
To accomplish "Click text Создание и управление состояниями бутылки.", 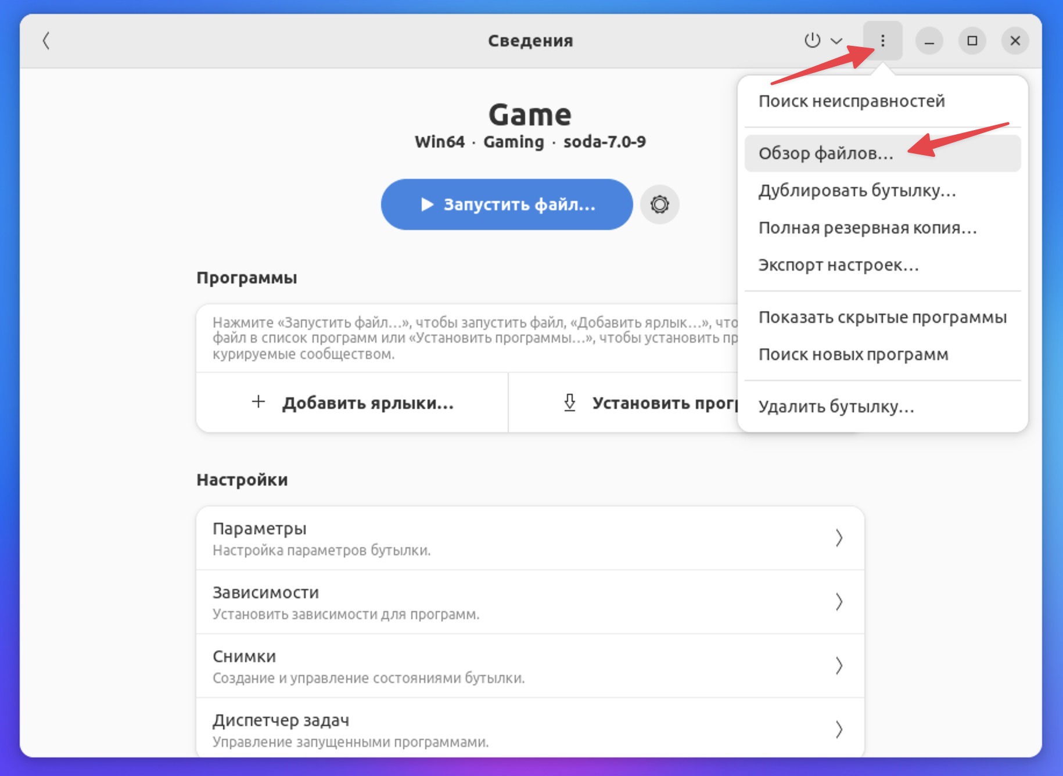I will coord(369,678).
